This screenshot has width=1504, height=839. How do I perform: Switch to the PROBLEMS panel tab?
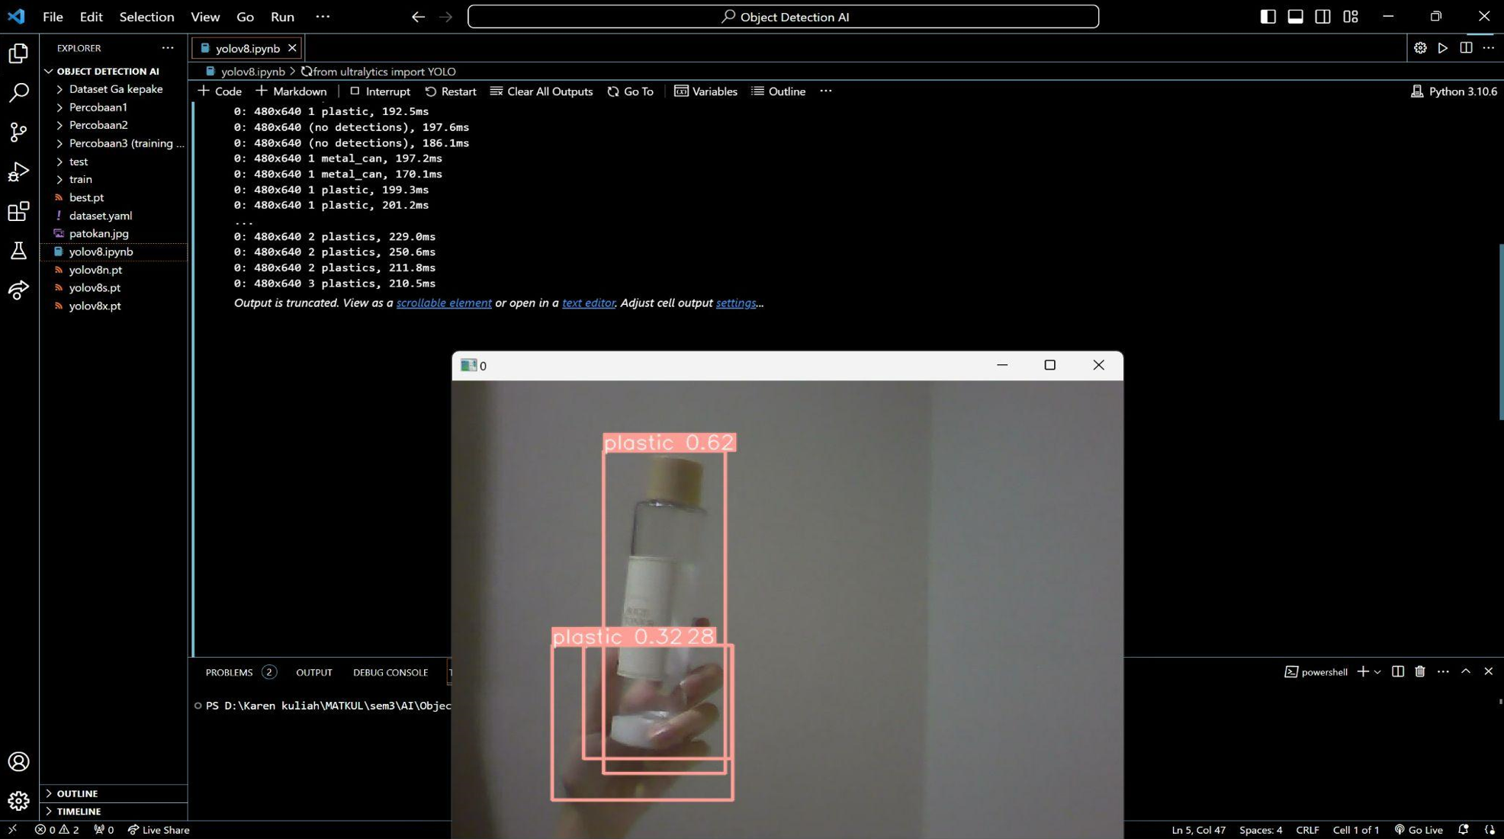(x=240, y=672)
